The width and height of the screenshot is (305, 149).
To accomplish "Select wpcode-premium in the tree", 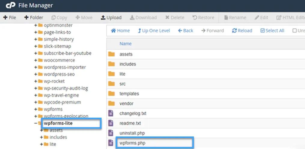I will tap(62, 102).
